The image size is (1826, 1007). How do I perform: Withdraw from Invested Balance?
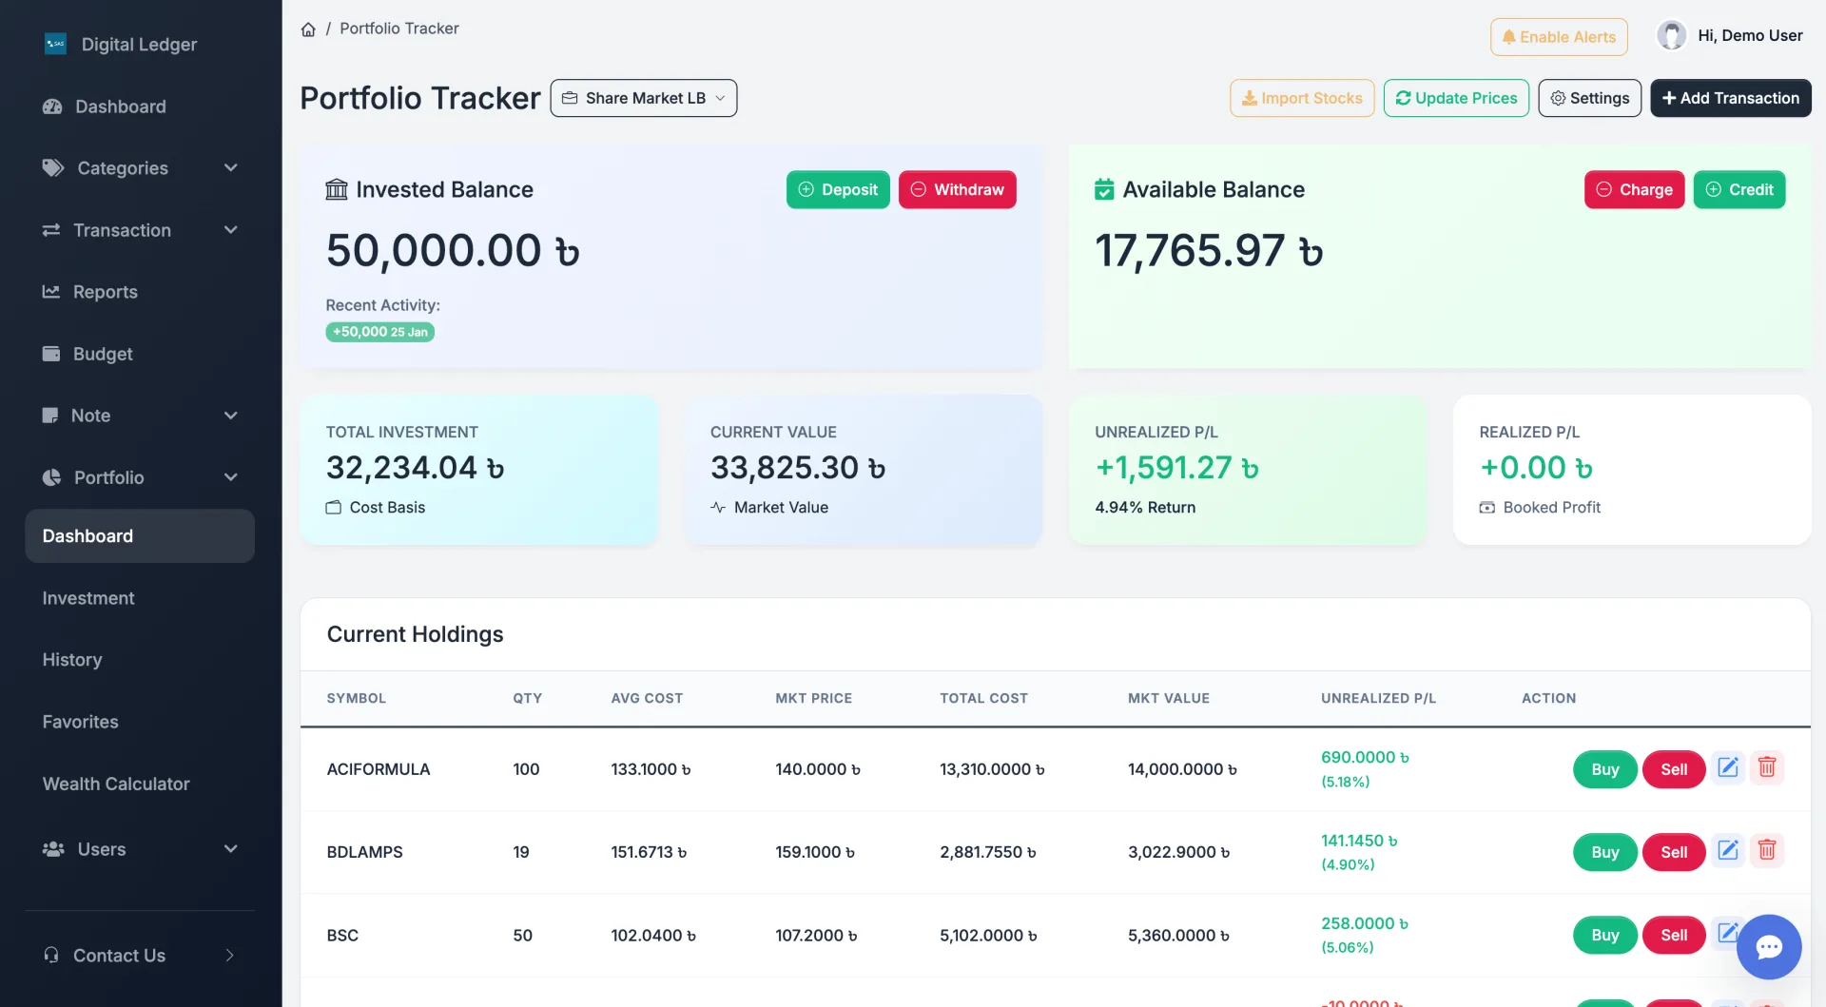[958, 189]
